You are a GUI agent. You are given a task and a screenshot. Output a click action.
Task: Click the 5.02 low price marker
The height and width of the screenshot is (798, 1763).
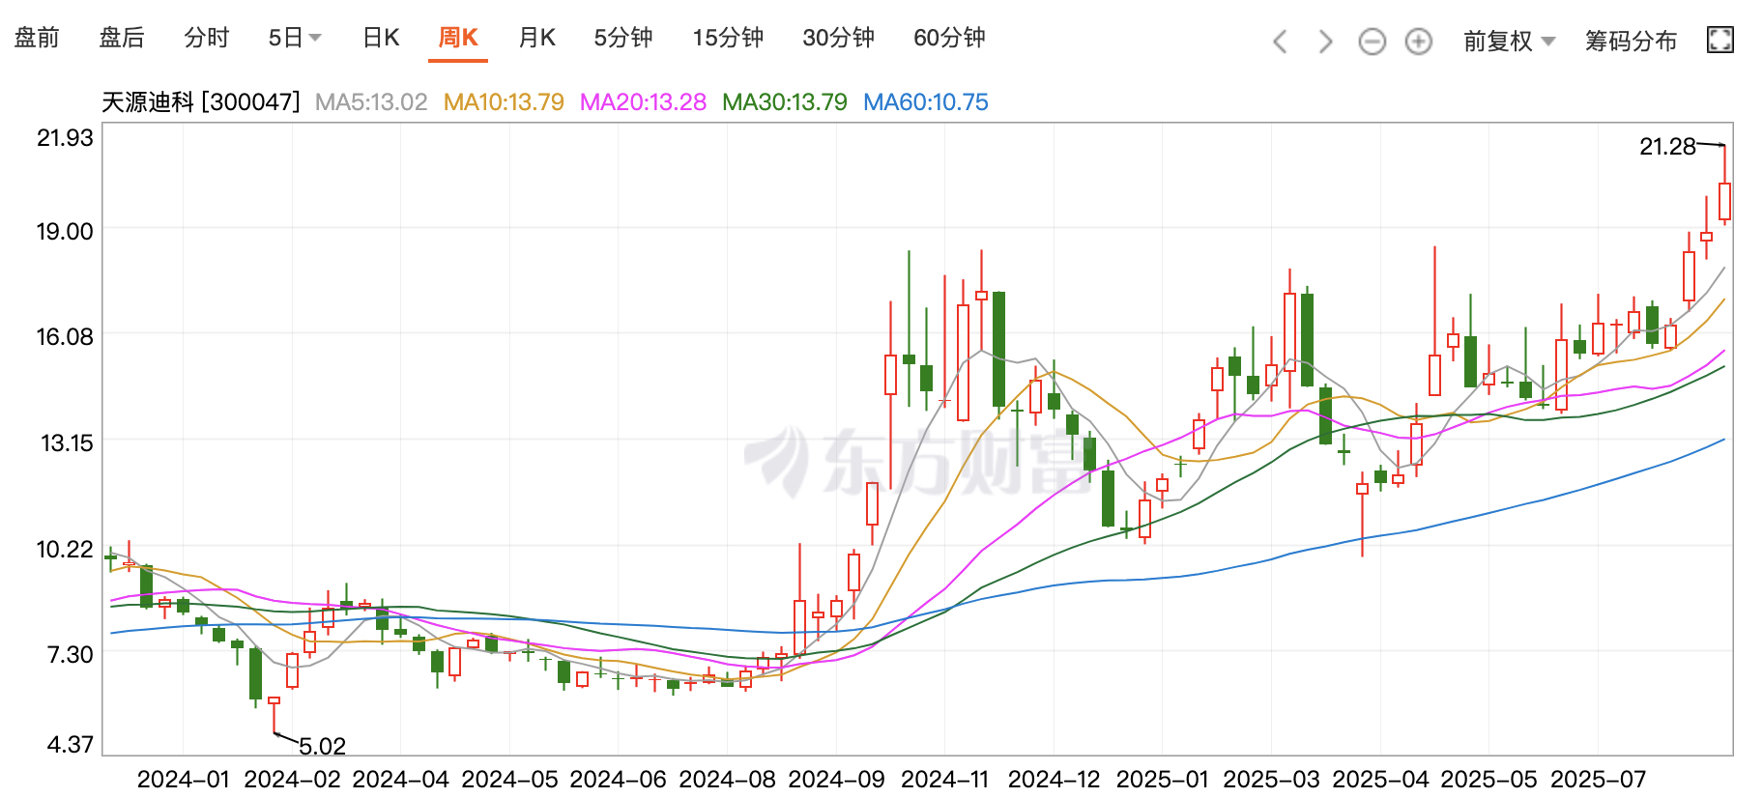[322, 746]
